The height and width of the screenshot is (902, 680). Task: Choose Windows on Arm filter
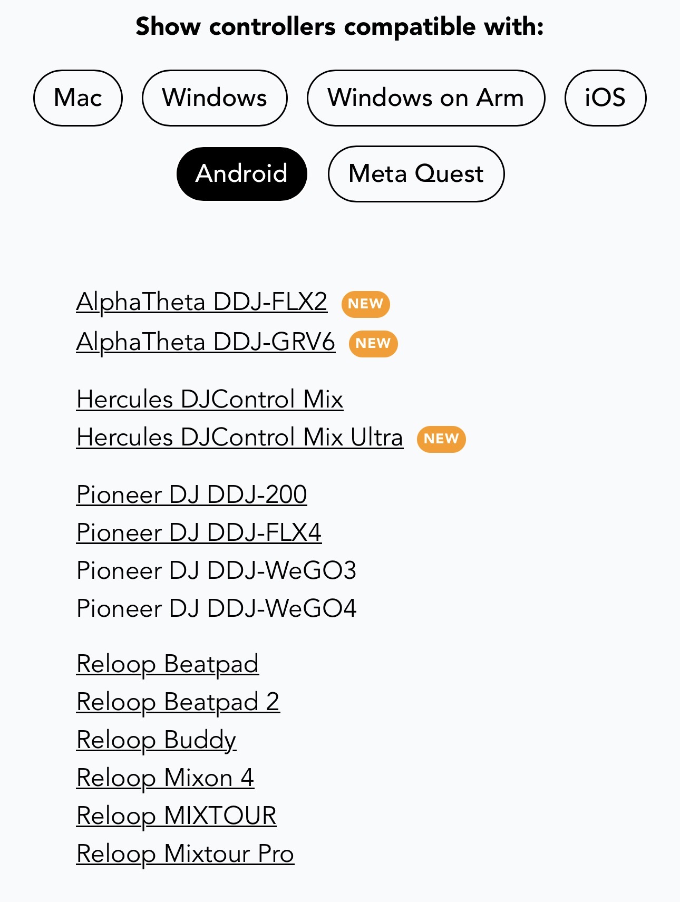click(425, 98)
